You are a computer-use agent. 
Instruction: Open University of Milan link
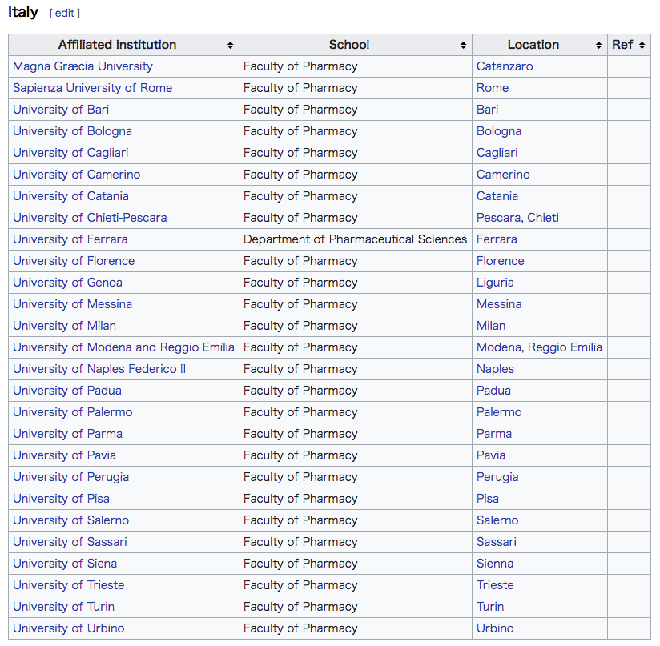tap(64, 326)
